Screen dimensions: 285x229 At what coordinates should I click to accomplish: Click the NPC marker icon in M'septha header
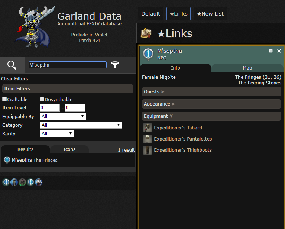148,54
